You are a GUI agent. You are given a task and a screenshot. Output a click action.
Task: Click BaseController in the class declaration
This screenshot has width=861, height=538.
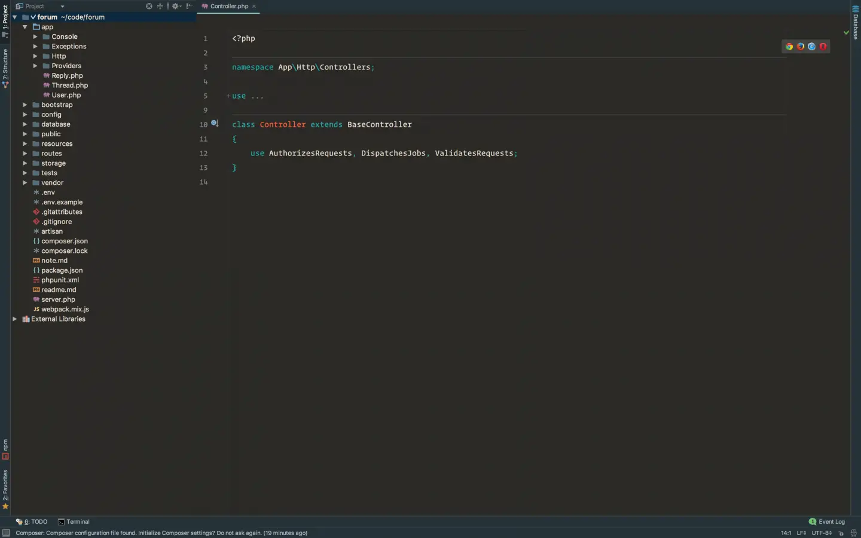[380, 125]
